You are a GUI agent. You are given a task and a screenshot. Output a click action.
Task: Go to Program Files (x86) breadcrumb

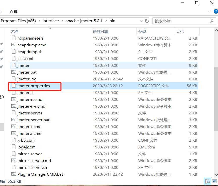18,21
